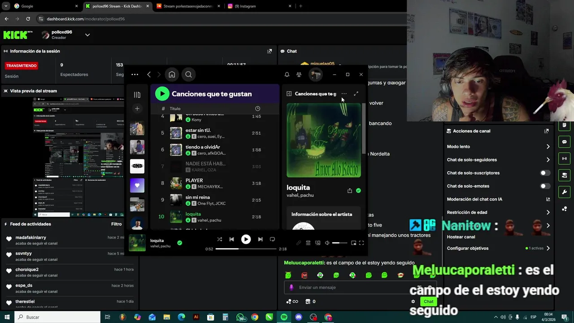Share the song loquita
This screenshot has width=574, height=323.
[x=350, y=191]
